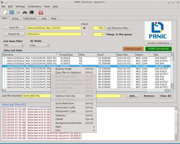The height and width of the screenshot is (144, 180).
Task: Toggle the Check box beside Input Dir
Action: tap(84, 28)
